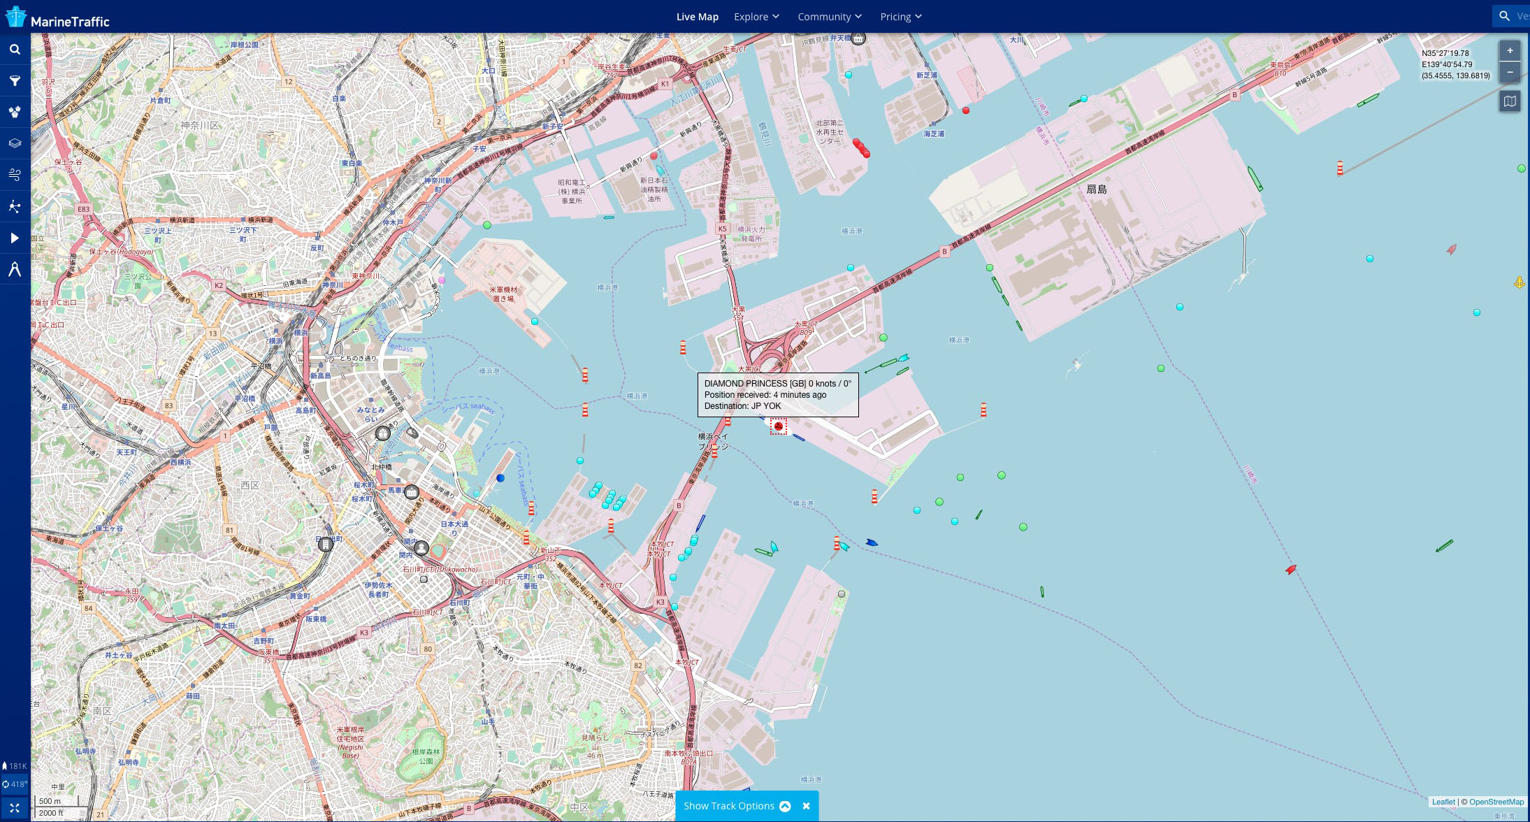The width and height of the screenshot is (1530, 822).
Task: Open the density/routes network icon
Action: tap(15, 206)
